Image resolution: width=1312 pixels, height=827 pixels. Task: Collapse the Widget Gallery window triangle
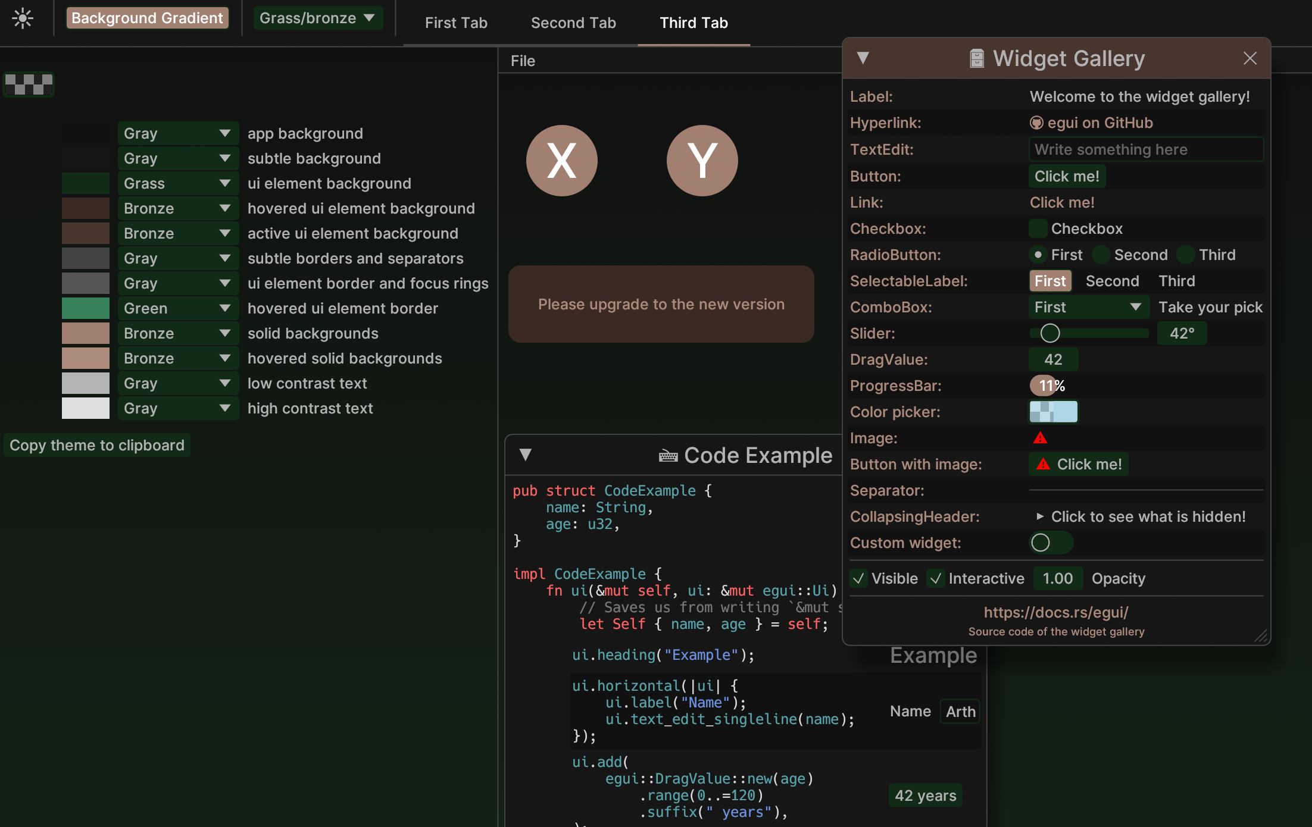(863, 58)
